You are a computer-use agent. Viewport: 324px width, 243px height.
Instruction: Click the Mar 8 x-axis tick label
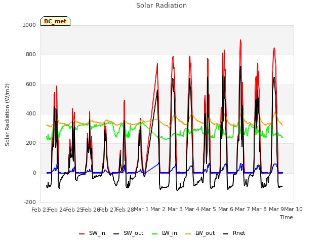pos(259,209)
